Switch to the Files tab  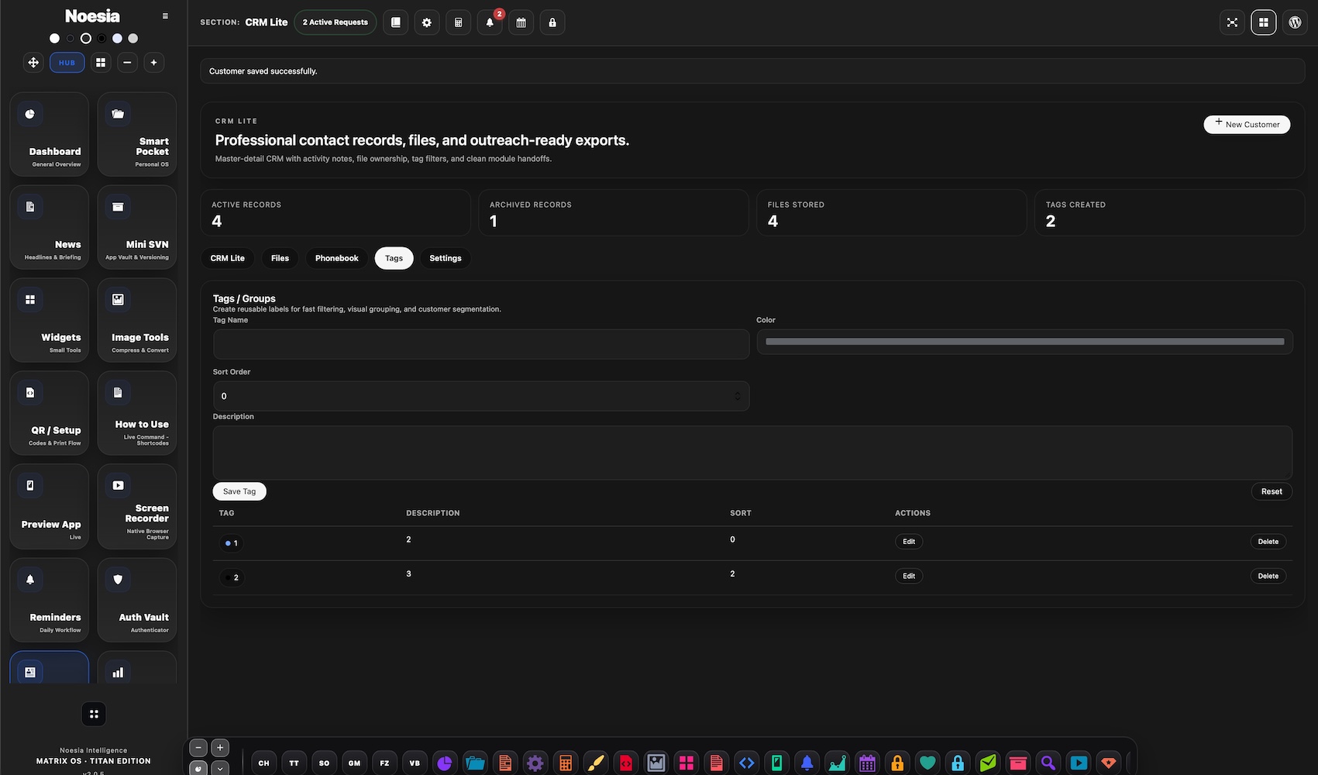click(x=280, y=258)
